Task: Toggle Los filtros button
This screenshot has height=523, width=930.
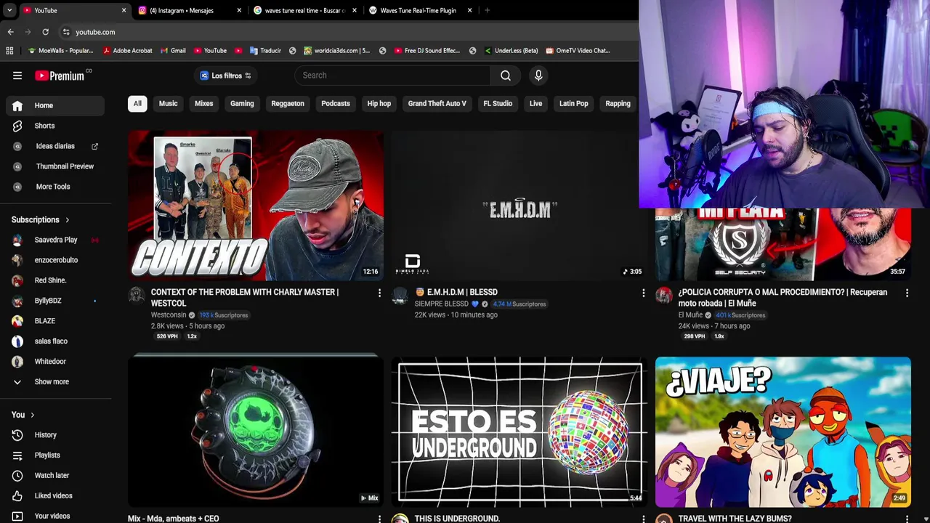Action: 225,76
